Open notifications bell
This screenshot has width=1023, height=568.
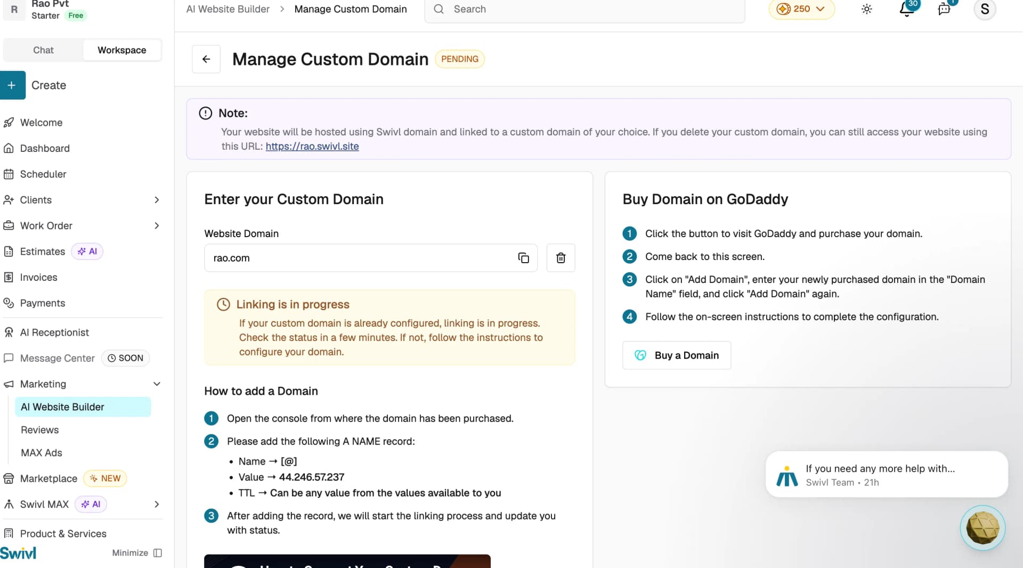click(907, 9)
